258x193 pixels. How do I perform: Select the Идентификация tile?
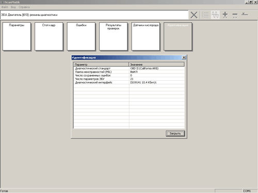click(x=178, y=37)
